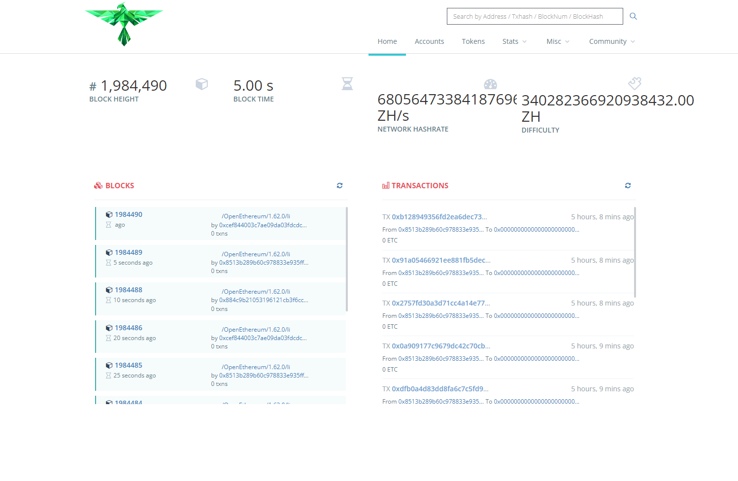This screenshot has width=738, height=481.
Task: Open transaction 0xb128949356fd2ea6dec73
Action: click(439, 217)
